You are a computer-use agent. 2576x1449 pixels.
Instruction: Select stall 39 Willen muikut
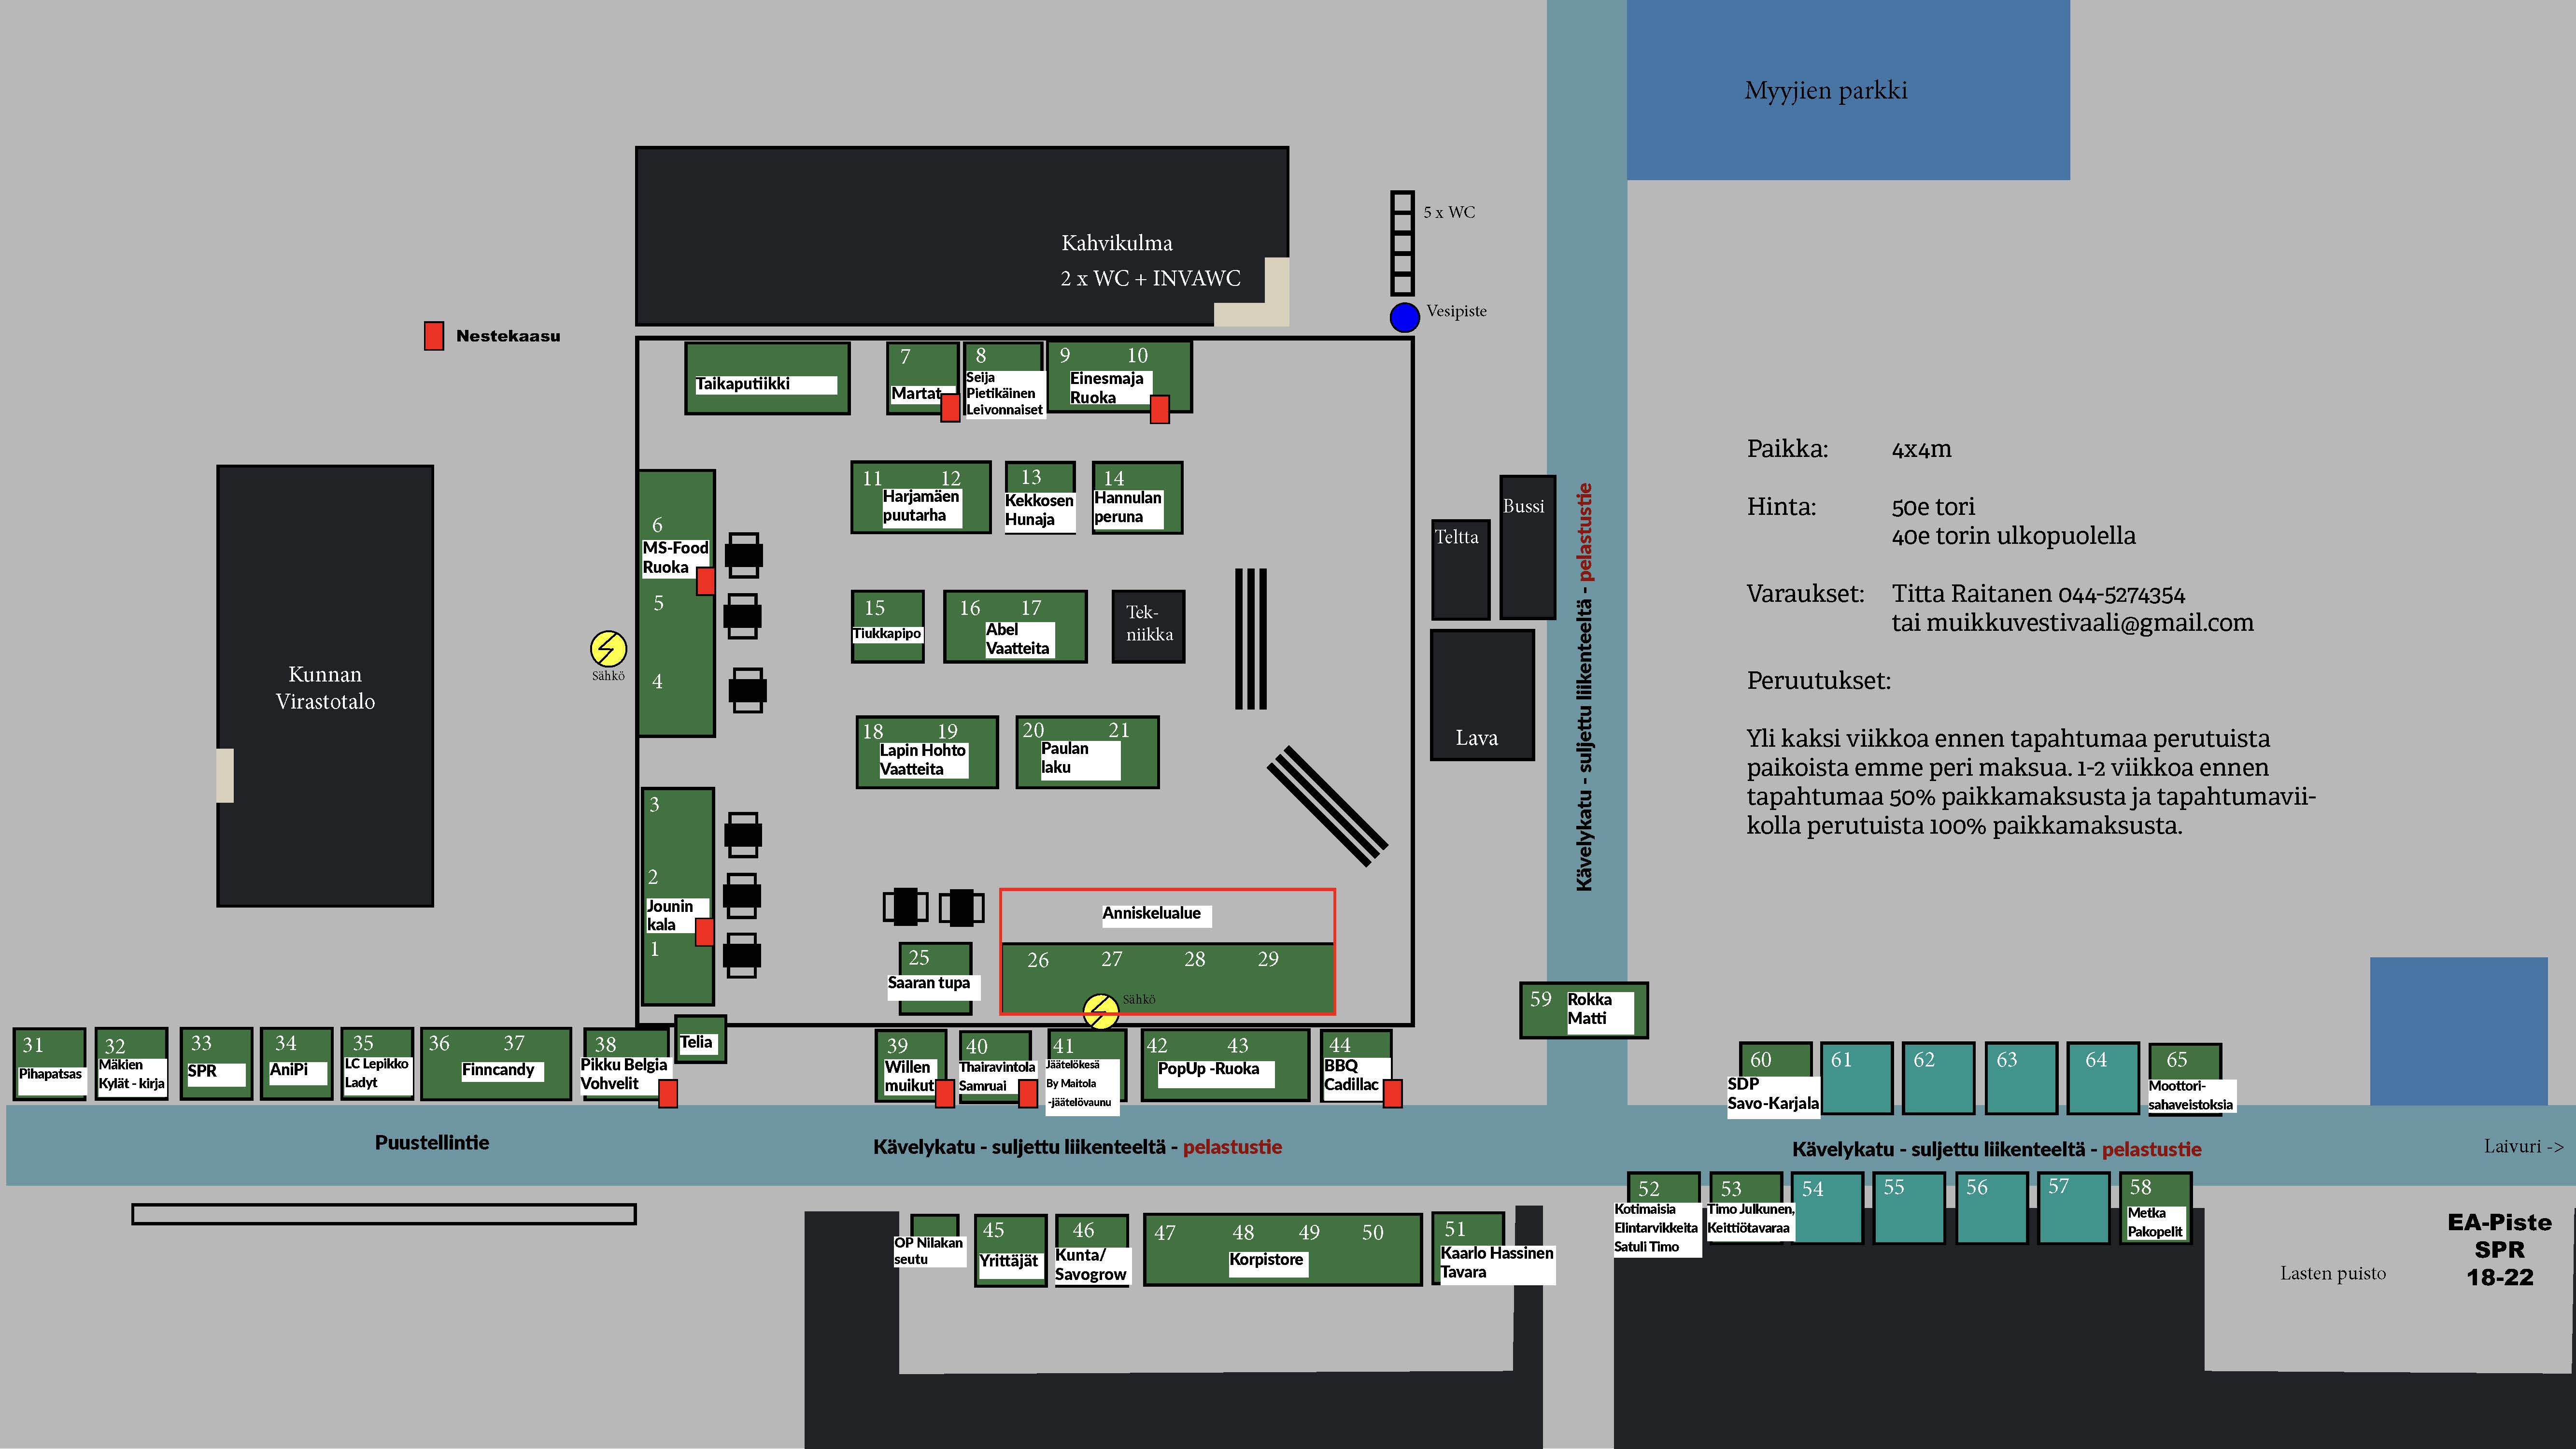point(911,1066)
